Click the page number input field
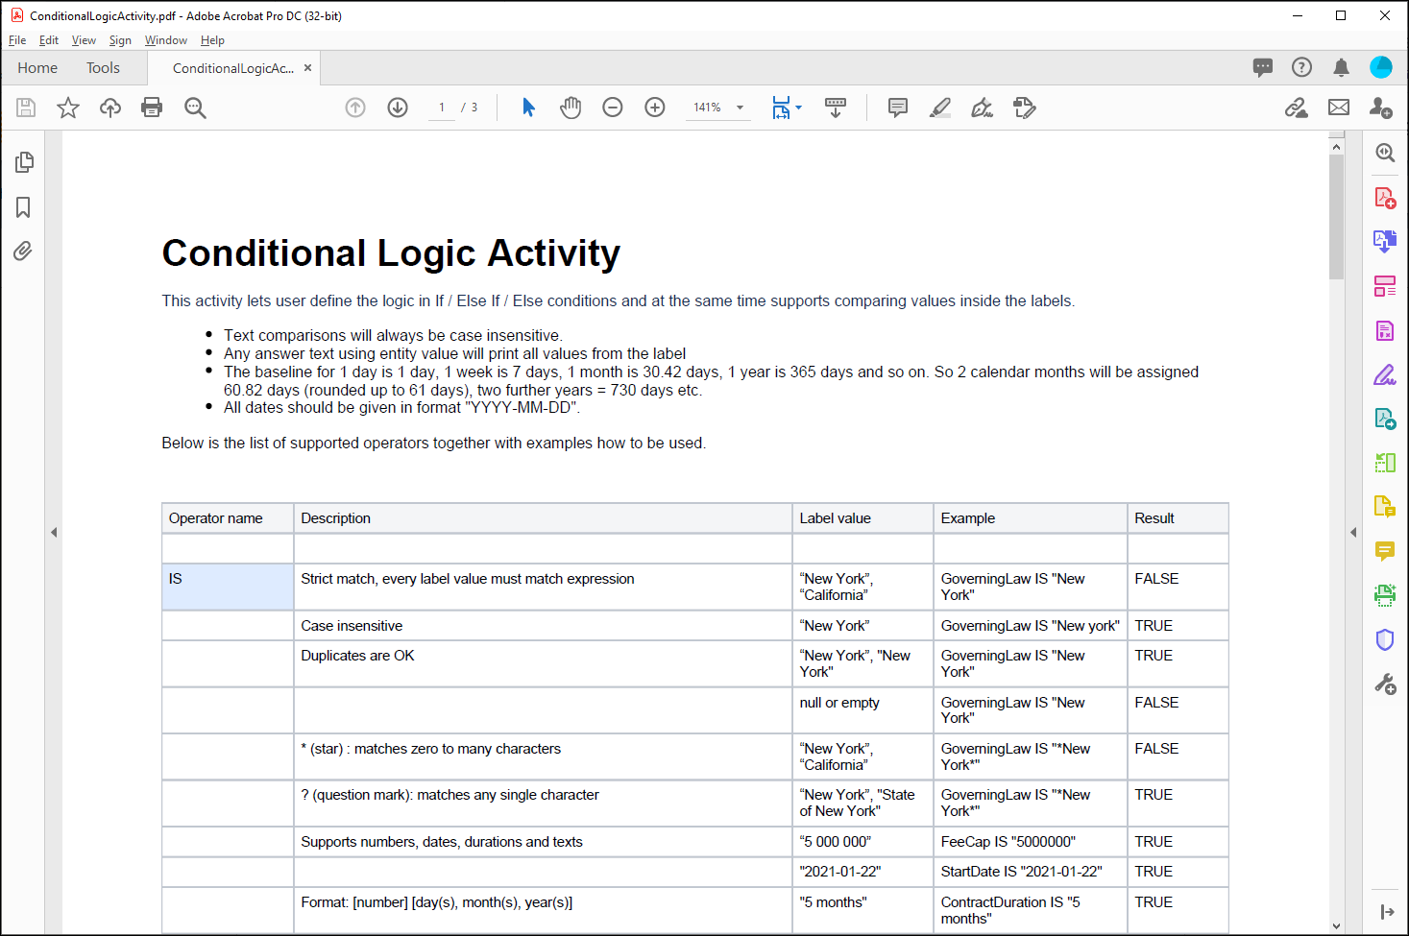Image resolution: width=1409 pixels, height=936 pixels. [442, 108]
